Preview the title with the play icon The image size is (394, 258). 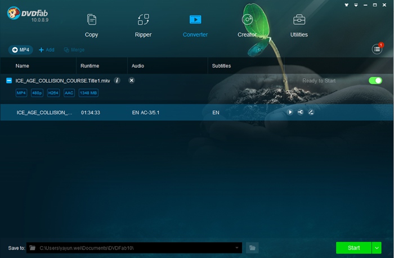click(290, 112)
